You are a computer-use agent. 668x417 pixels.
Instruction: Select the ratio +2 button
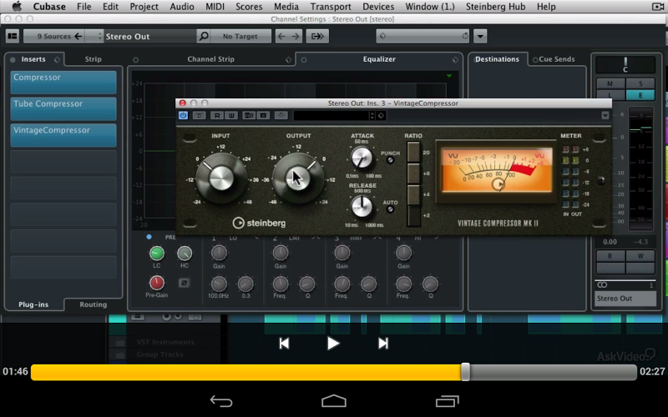[x=413, y=216]
